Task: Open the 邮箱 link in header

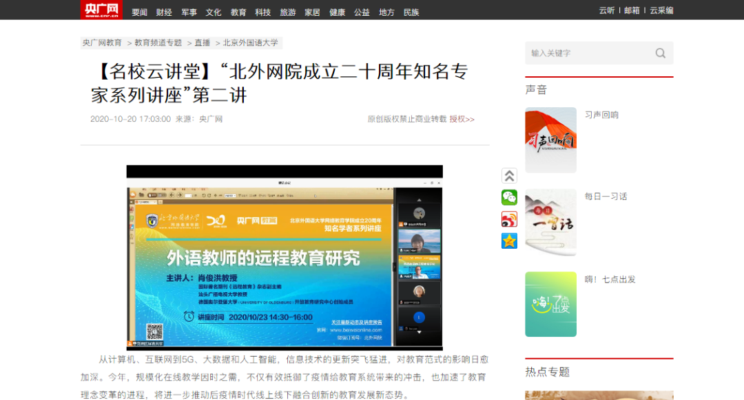Action: pyautogui.click(x=632, y=10)
